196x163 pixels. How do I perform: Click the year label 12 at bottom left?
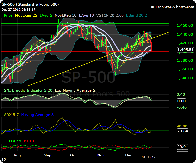click(x=4, y=160)
